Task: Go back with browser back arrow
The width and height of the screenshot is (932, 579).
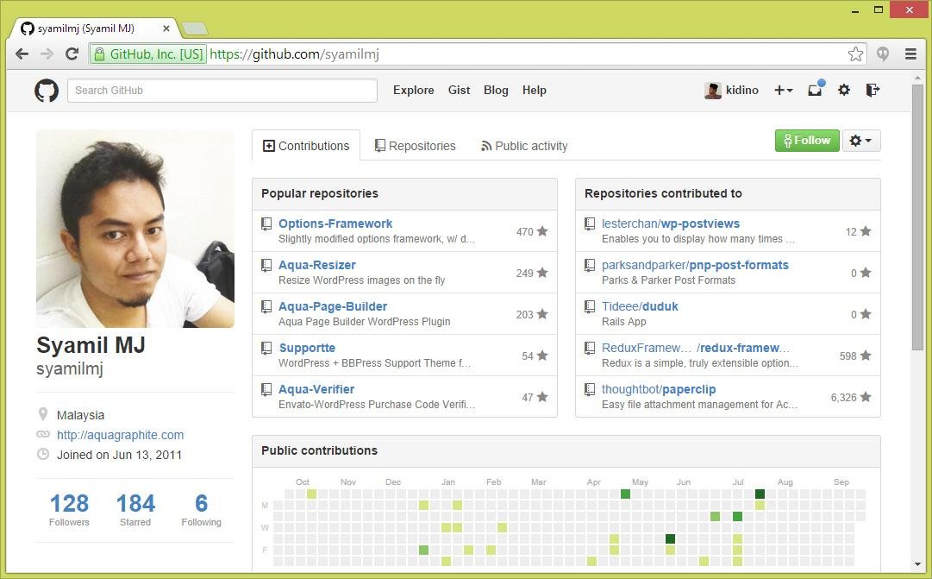Action: [22, 54]
